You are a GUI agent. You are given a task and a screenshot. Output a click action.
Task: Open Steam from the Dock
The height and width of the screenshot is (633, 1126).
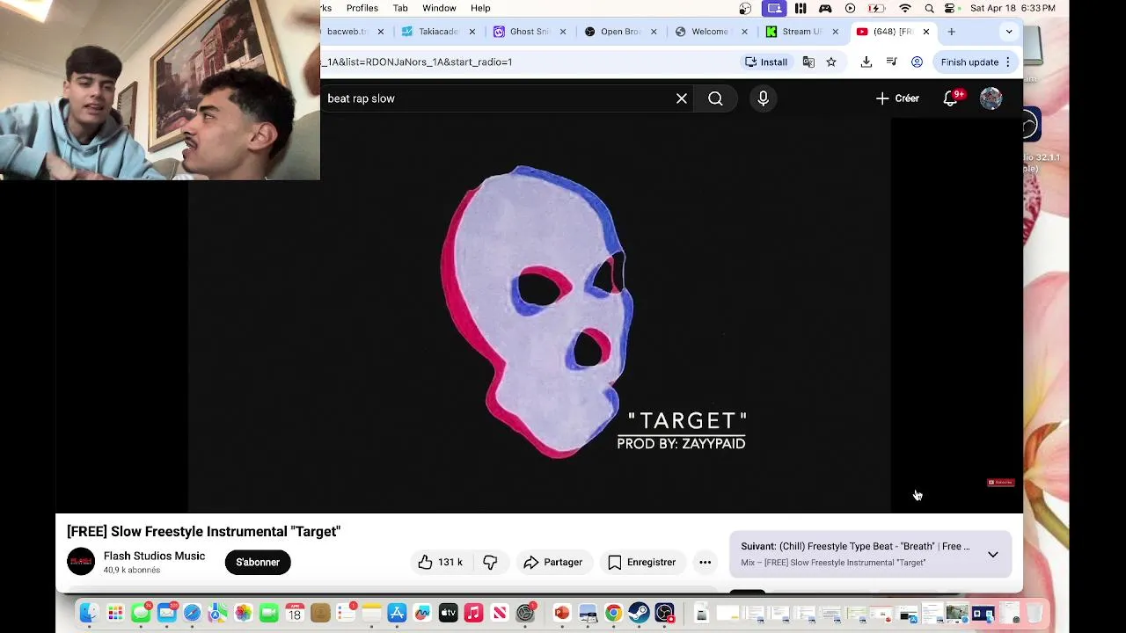[639, 613]
